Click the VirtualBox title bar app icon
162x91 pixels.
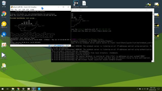[x=12, y=7]
